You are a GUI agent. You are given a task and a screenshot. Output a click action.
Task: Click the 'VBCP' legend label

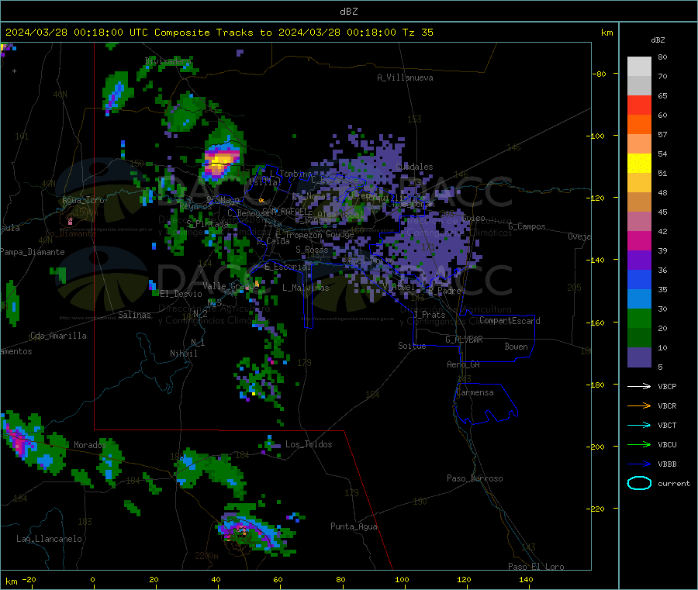point(667,386)
